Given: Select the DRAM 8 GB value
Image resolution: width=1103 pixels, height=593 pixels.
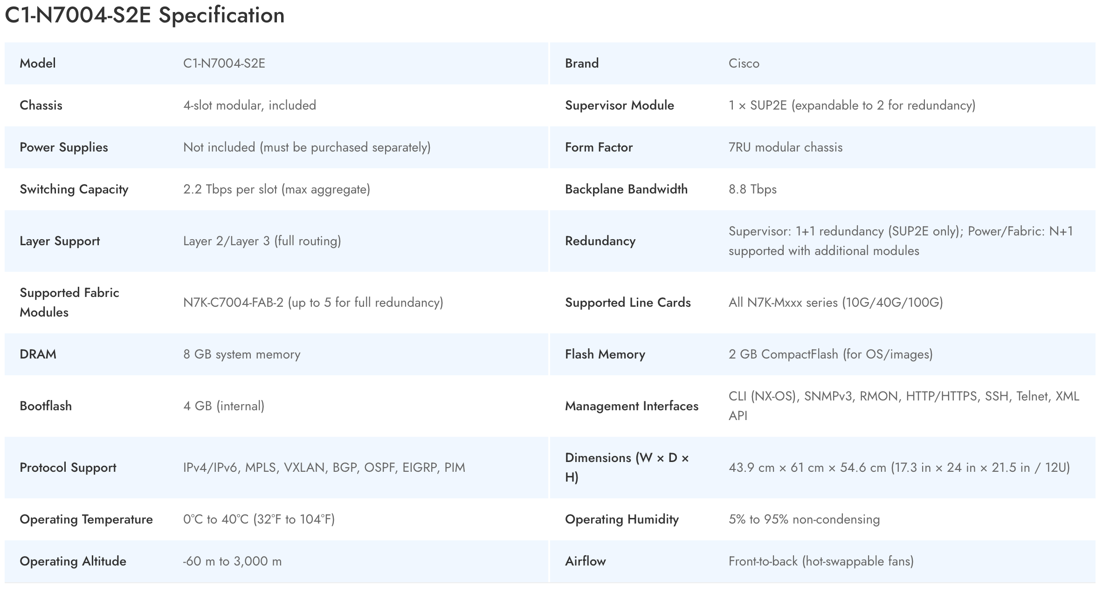Looking at the screenshot, I should click(241, 354).
